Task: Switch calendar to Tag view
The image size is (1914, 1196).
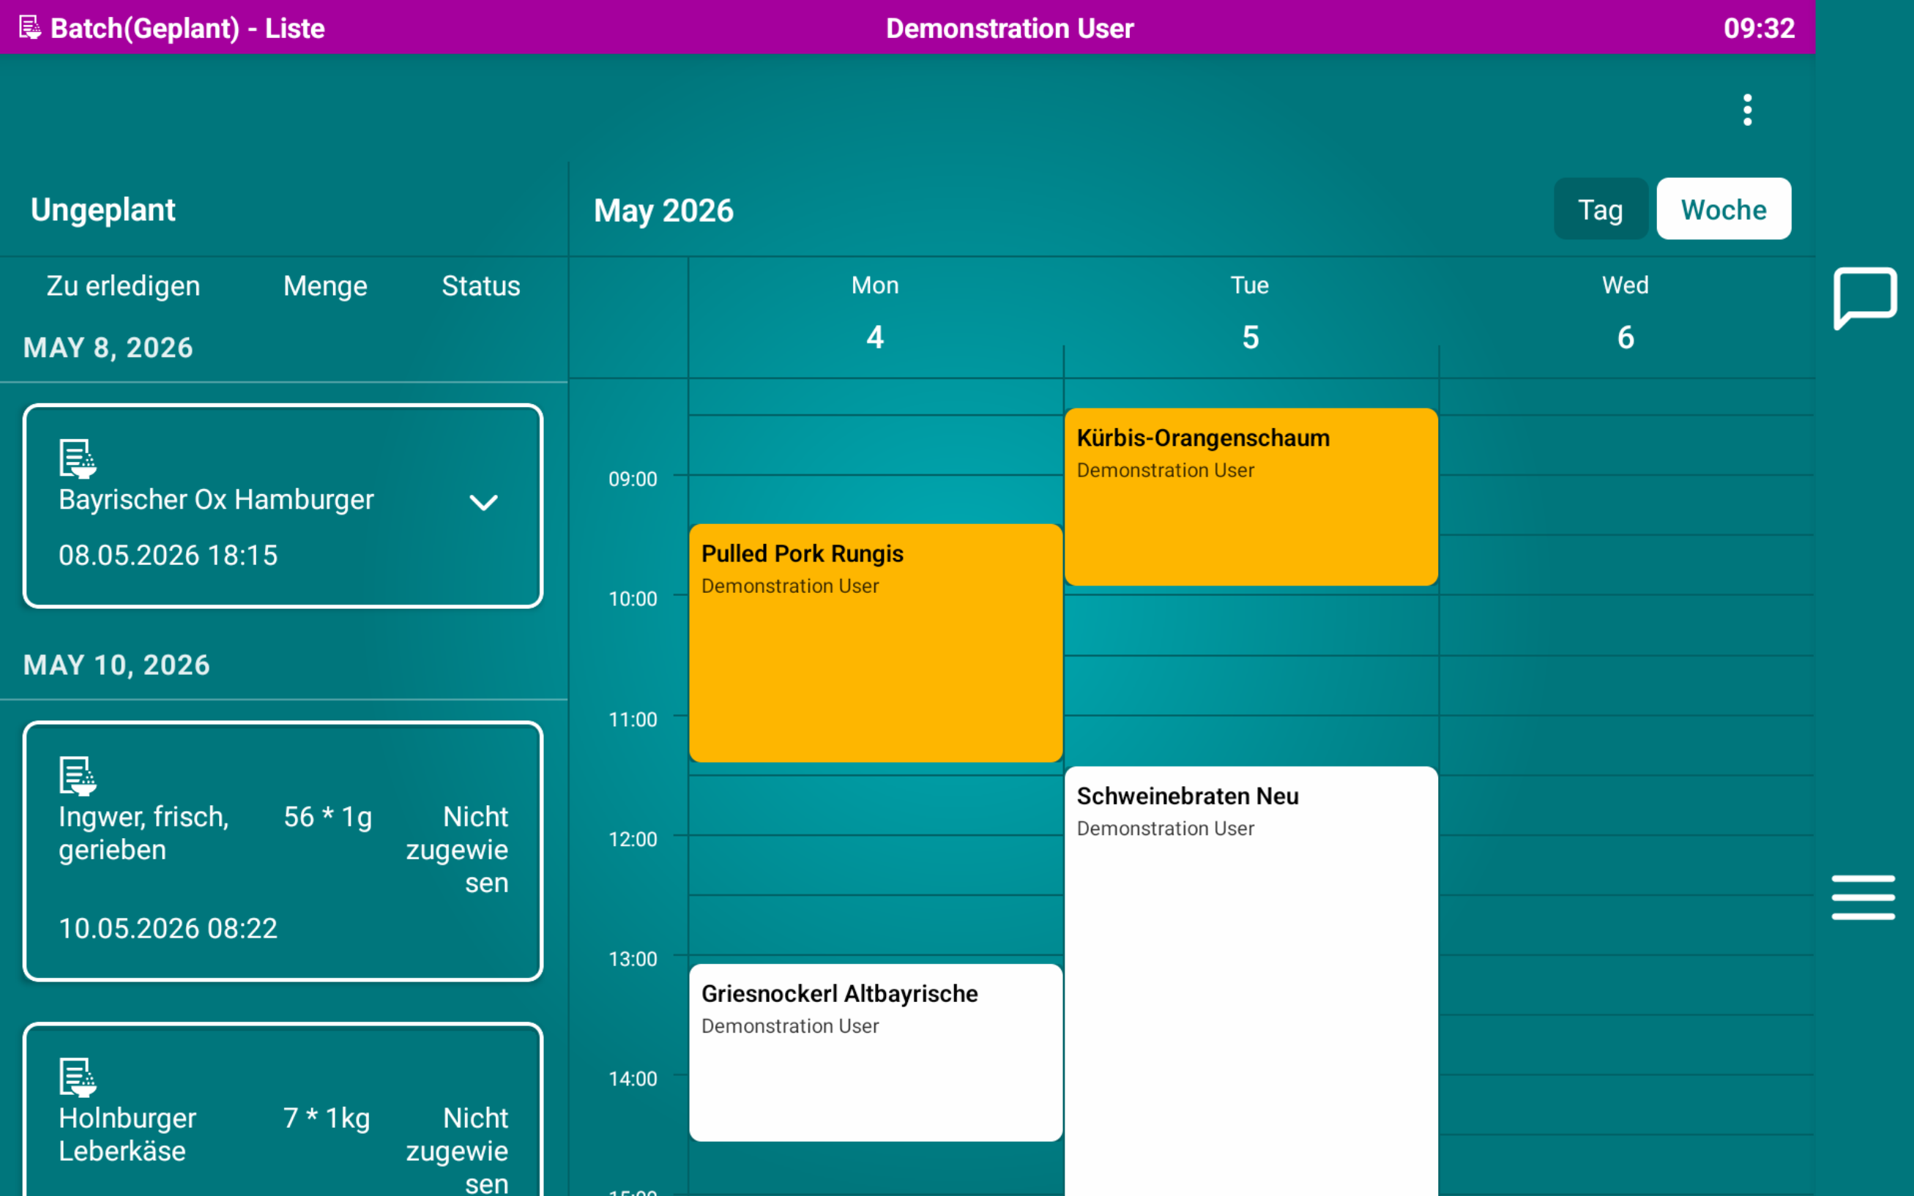Action: click(x=1600, y=209)
